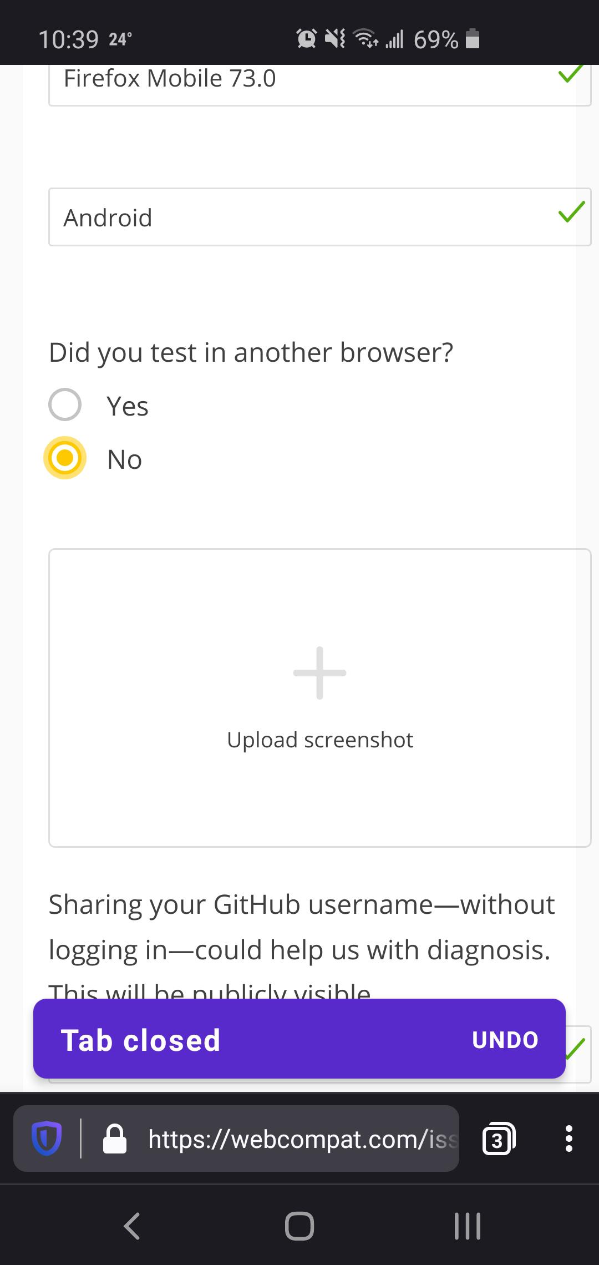Open the recent apps overview button
The width and height of the screenshot is (599, 1265).
tap(467, 1226)
